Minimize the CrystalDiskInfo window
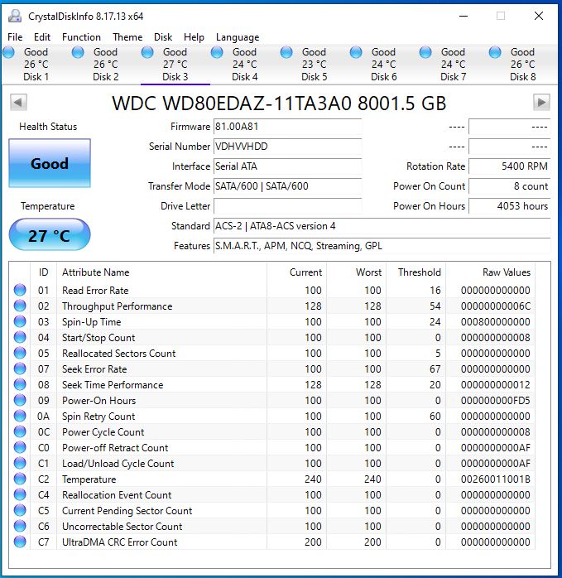The height and width of the screenshot is (578, 562). (x=464, y=16)
